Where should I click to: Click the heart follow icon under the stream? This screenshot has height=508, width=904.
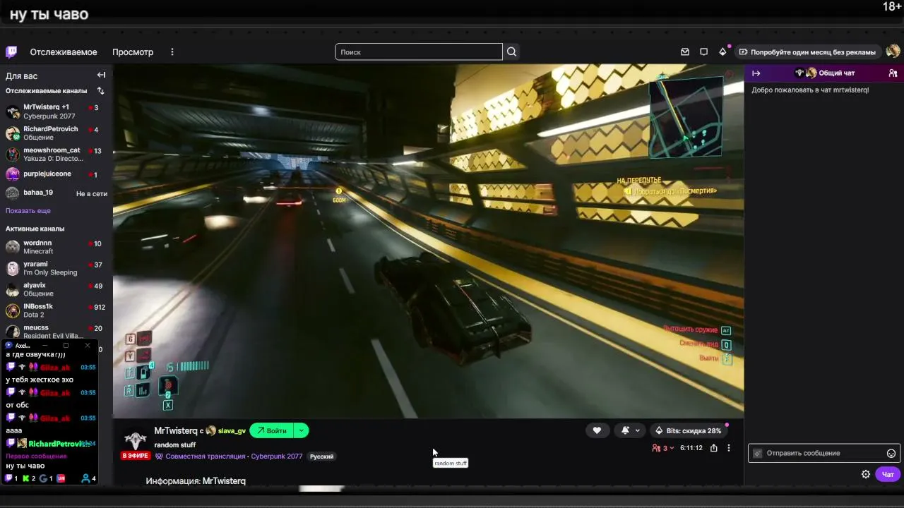coord(597,430)
